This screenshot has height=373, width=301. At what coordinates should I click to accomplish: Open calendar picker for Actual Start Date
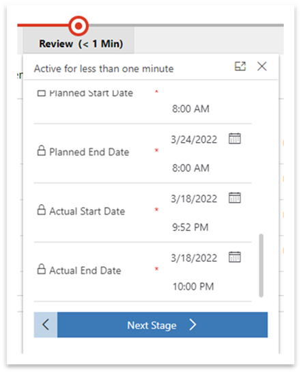point(234,197)
